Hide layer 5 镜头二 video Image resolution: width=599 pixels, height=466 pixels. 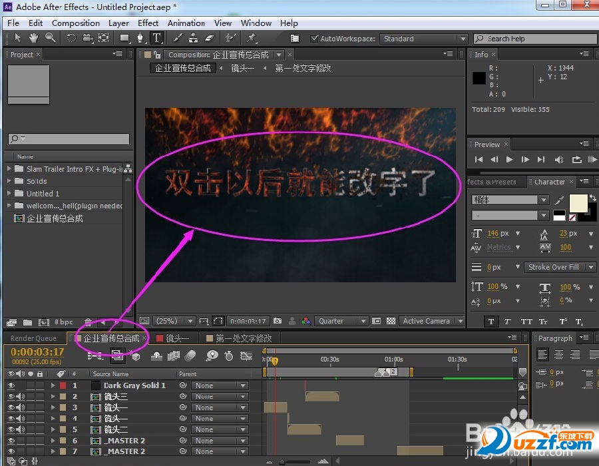click(x=11, y=429)
